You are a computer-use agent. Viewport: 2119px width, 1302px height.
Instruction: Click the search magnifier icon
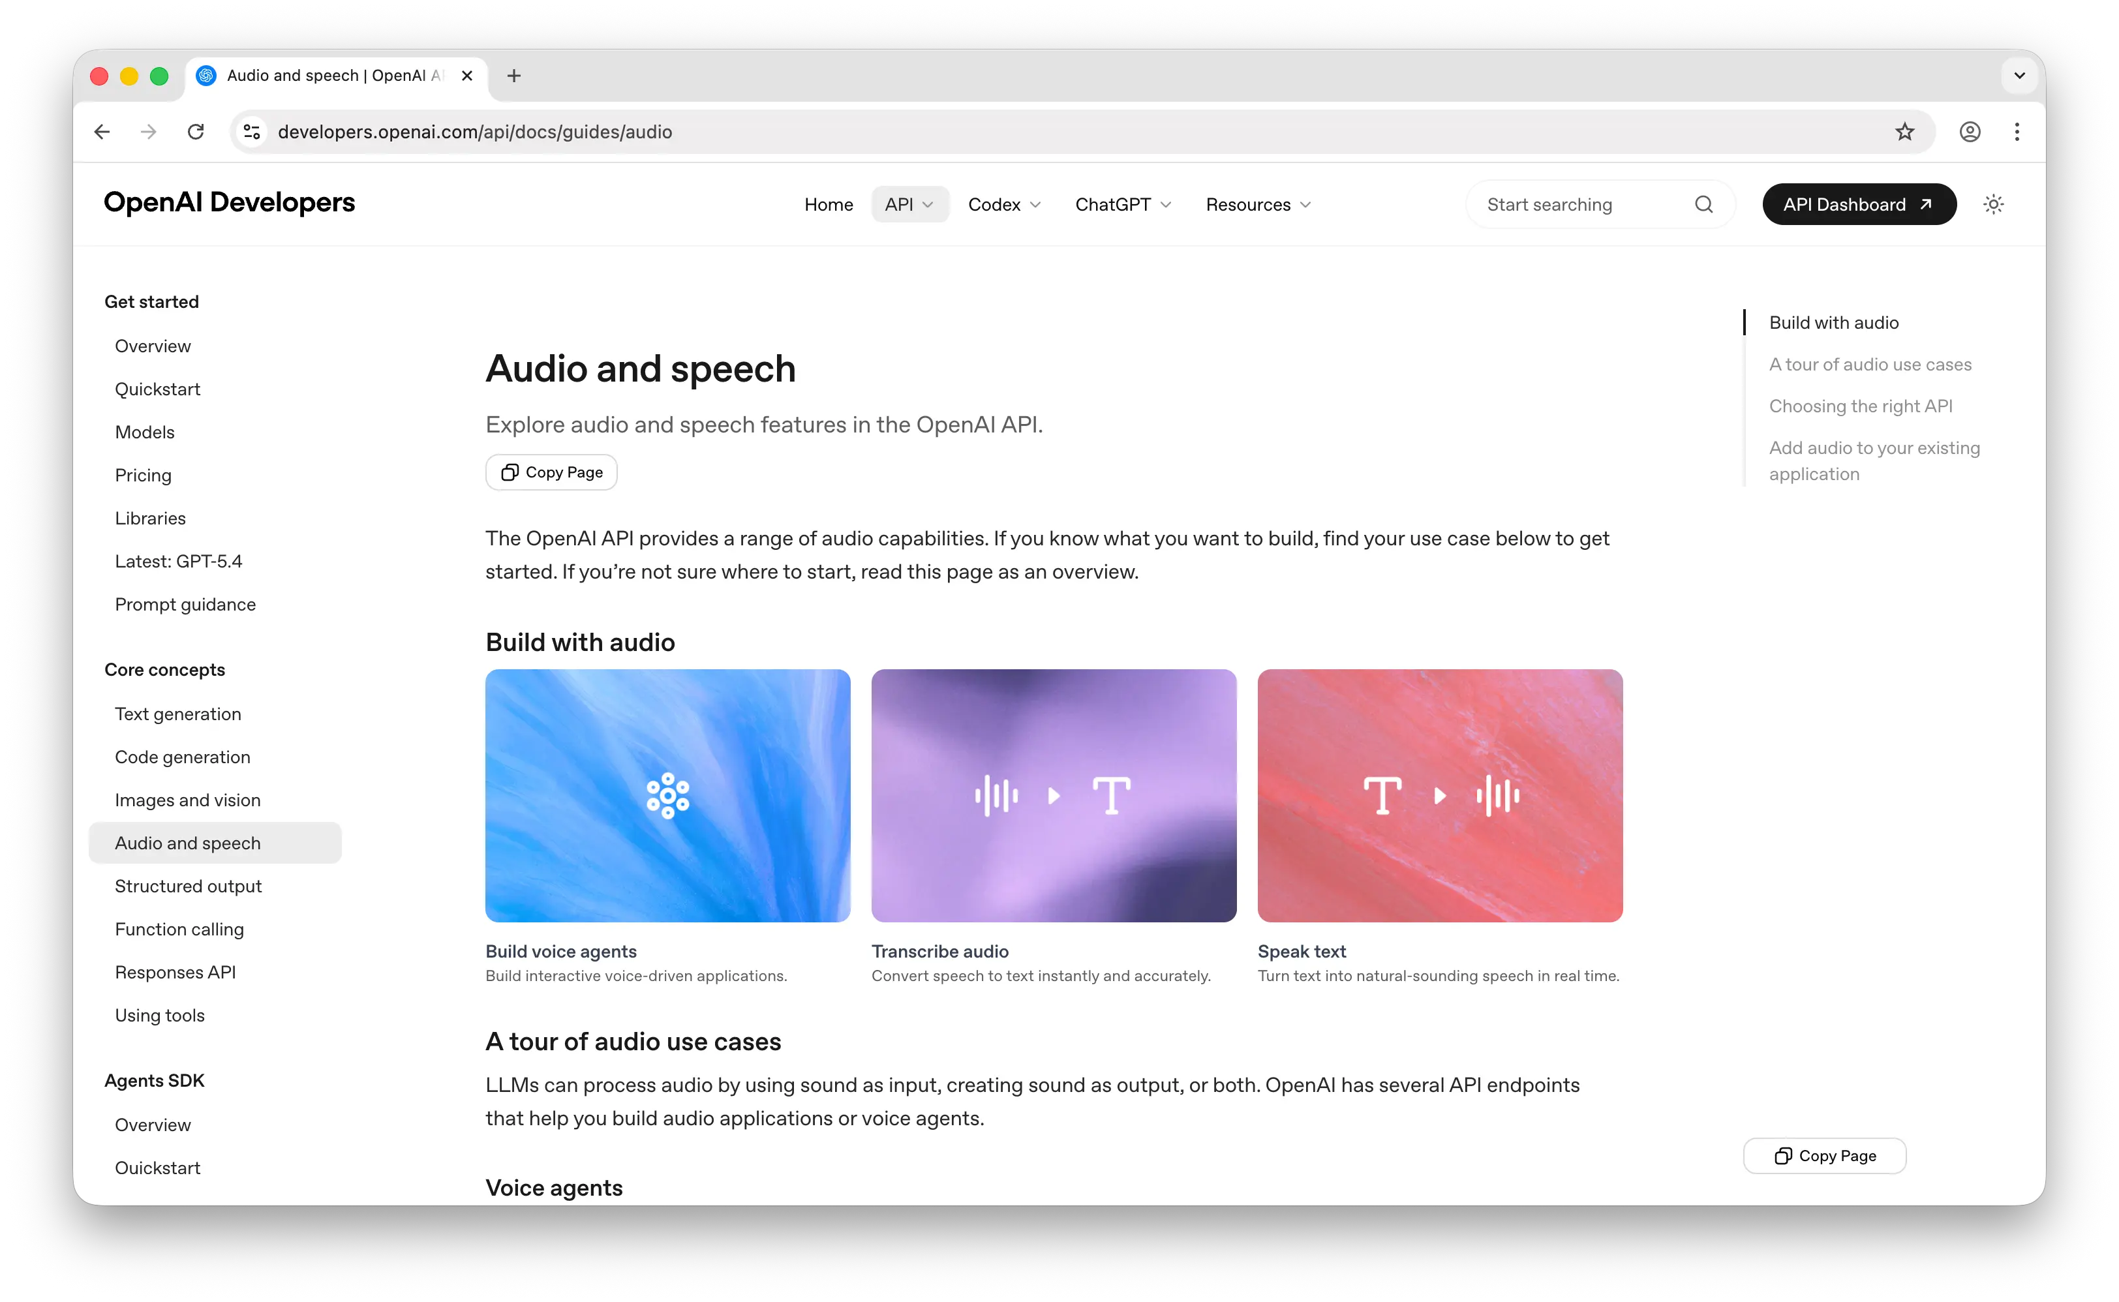point(1704,204)
